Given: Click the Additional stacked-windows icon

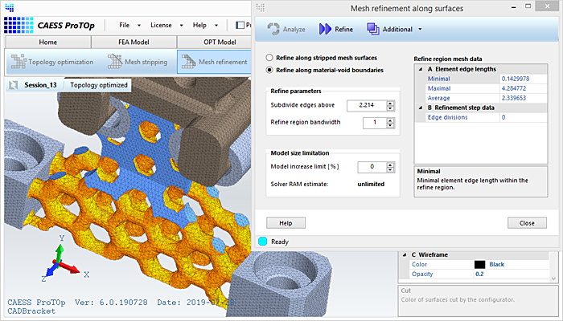Looking at the screenshot, I should tap(373, 29).
